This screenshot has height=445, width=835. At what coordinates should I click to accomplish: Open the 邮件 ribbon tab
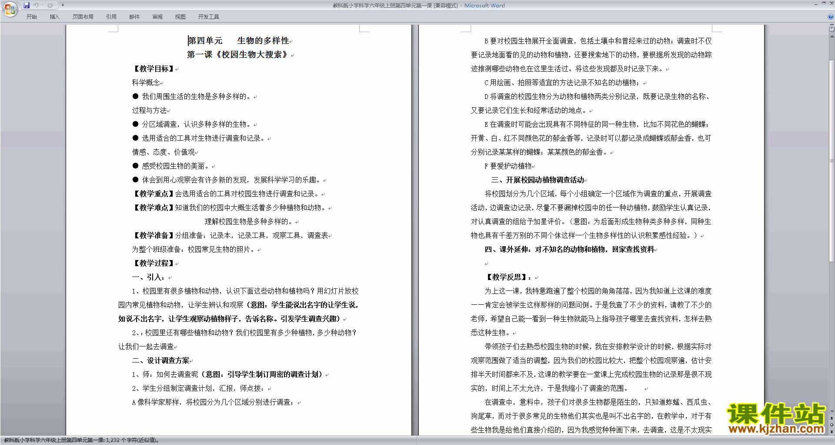point(134,17)
